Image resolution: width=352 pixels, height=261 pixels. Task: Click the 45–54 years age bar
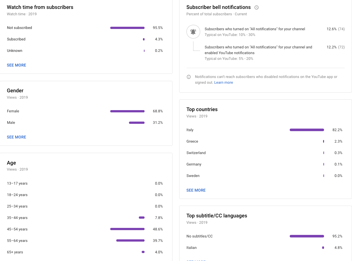pyautogui.click(x=127, y=229)
